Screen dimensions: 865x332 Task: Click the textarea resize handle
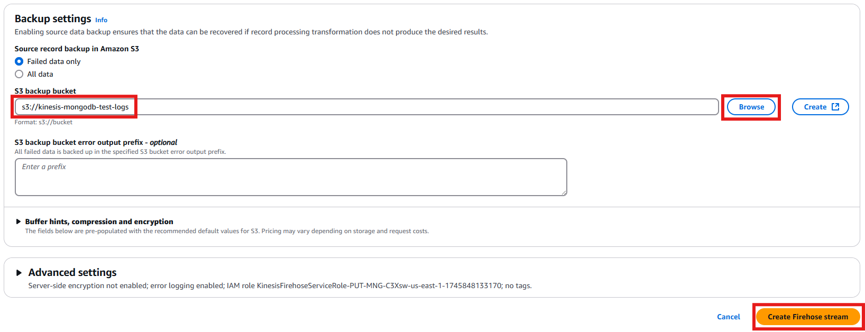(563, 192)
